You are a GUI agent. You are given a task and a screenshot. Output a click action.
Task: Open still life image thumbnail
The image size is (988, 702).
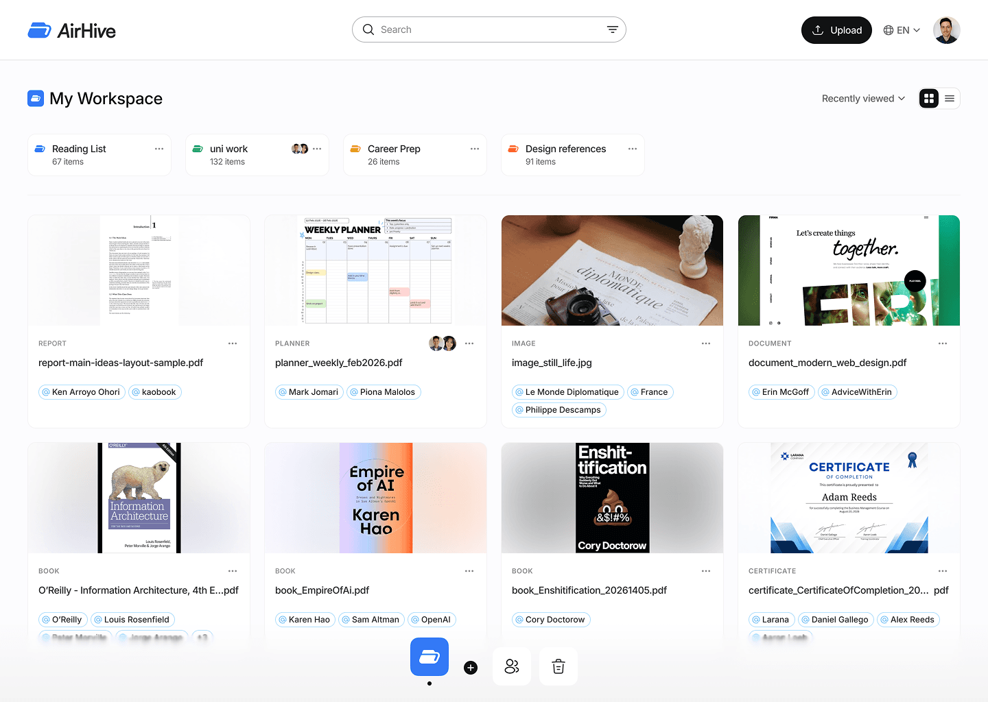point(612,270)
